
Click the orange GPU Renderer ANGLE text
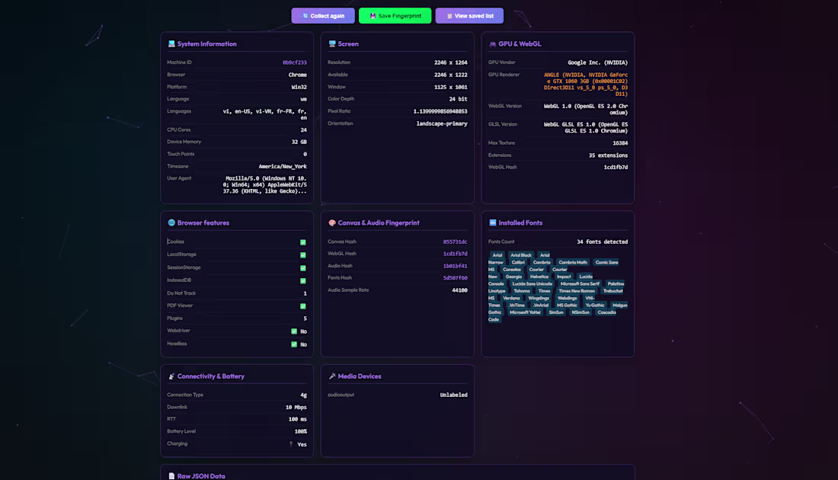coord(586,85)
